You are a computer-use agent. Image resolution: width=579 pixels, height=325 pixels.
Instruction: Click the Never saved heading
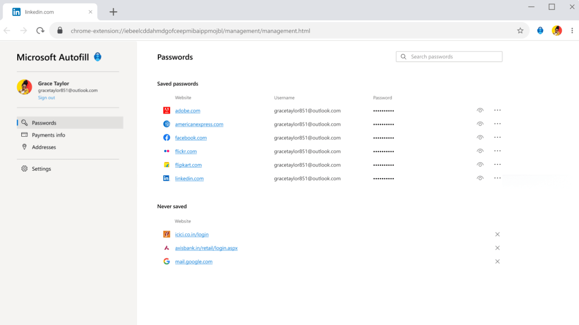pyautogui.click(x=172, y=206)
